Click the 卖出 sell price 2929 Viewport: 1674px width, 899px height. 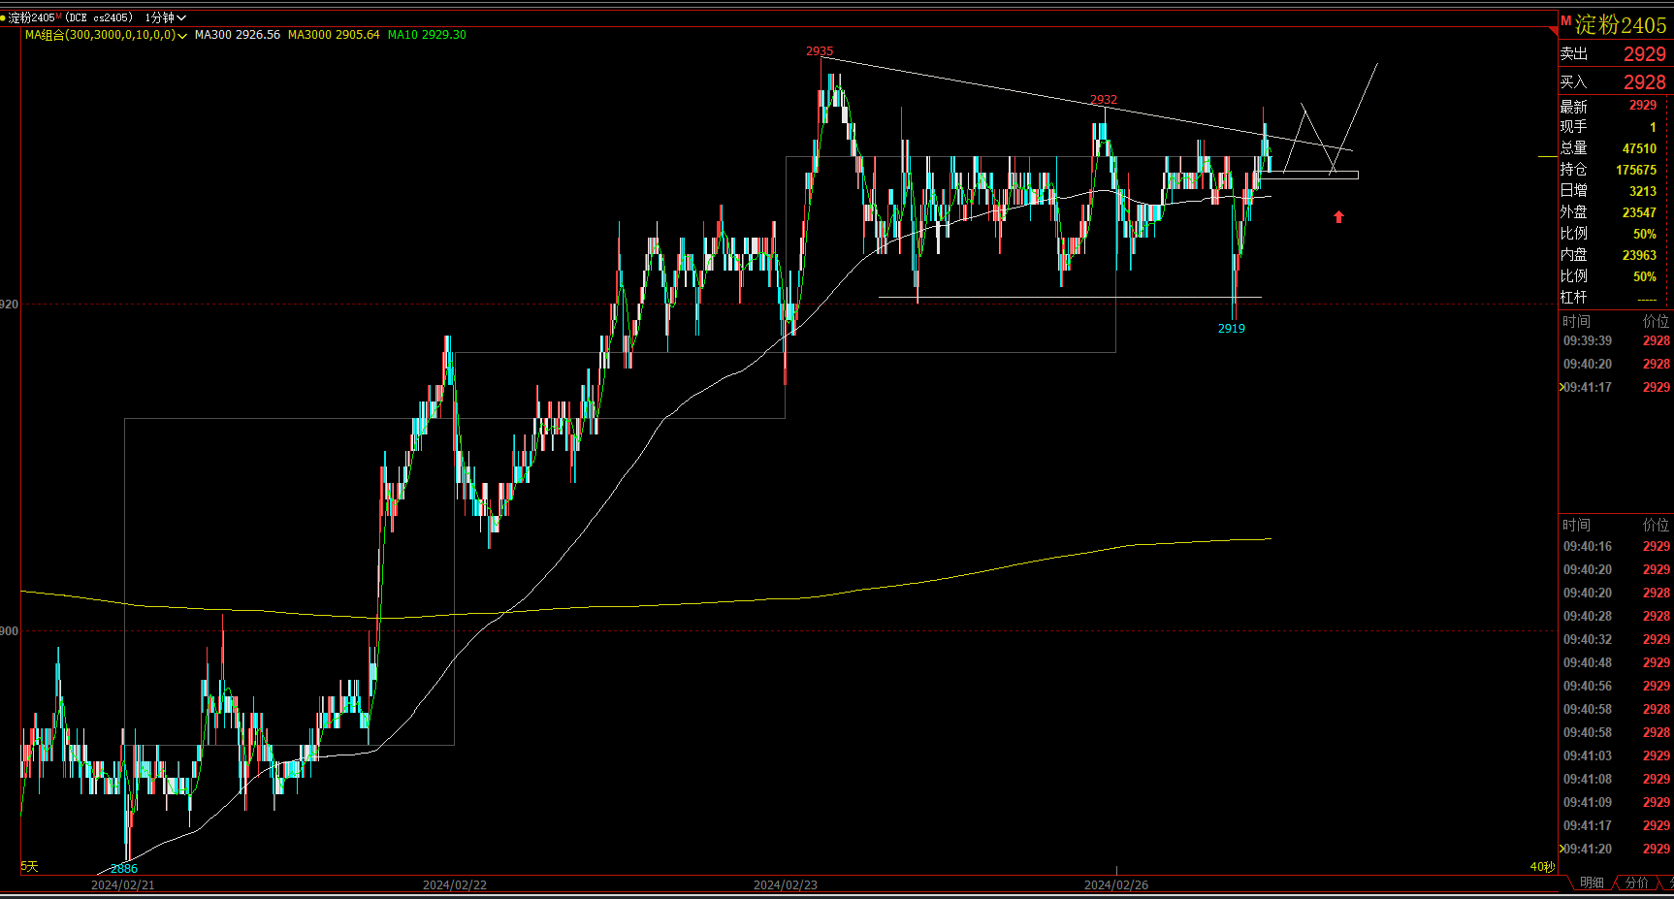click(x=1644, y=54)
